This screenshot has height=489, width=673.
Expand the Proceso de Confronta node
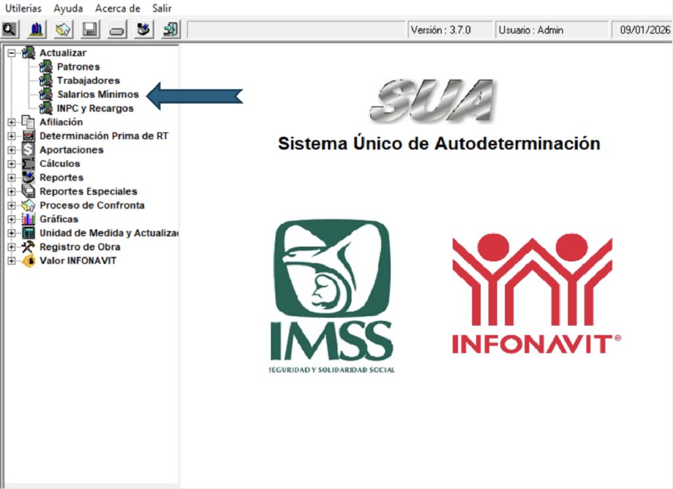pyautogui.click(x=11, y=205)
